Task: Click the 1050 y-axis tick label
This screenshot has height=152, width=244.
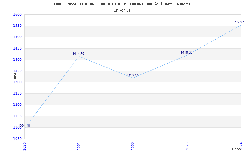Action: tap(17, 139)
